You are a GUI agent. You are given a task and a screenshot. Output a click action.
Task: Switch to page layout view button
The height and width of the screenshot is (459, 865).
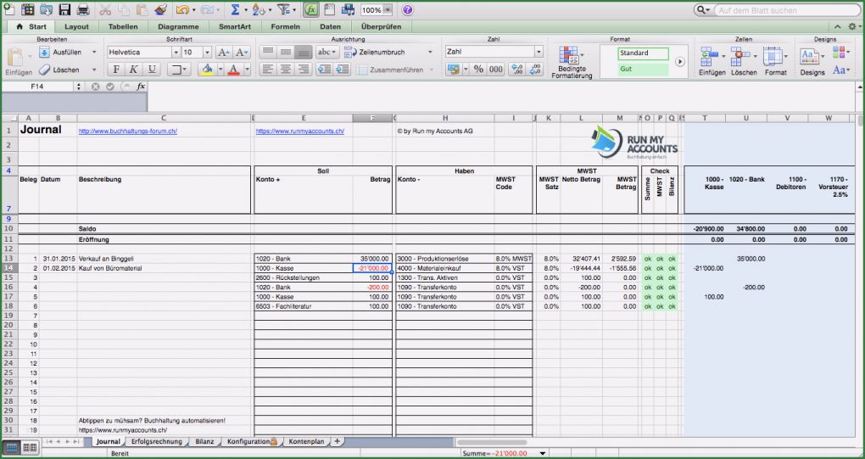coord(29,447)
